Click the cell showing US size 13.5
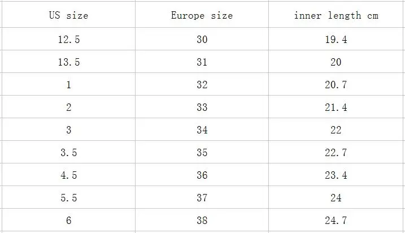 pos(69,62)
